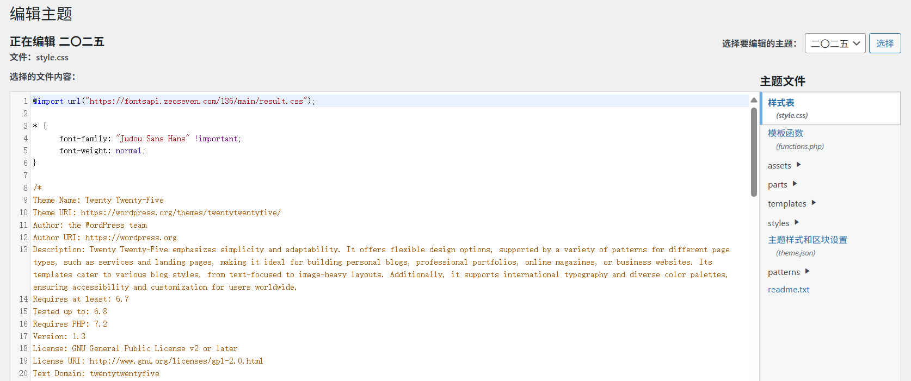Place cursor on the @import url line
911x381 pixels.
174,101
